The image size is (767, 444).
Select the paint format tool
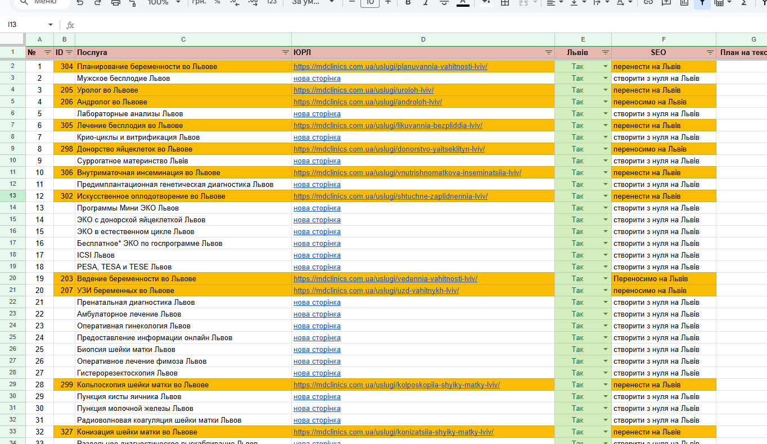tap(133, 3)
